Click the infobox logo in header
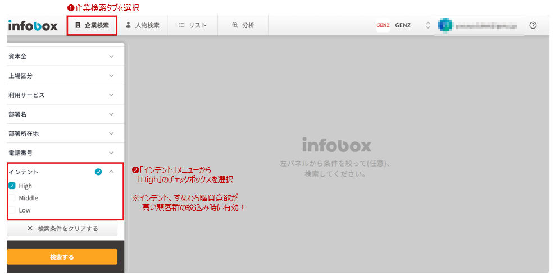The height and width of the screenshot is (277, 555). click(33, 25)
